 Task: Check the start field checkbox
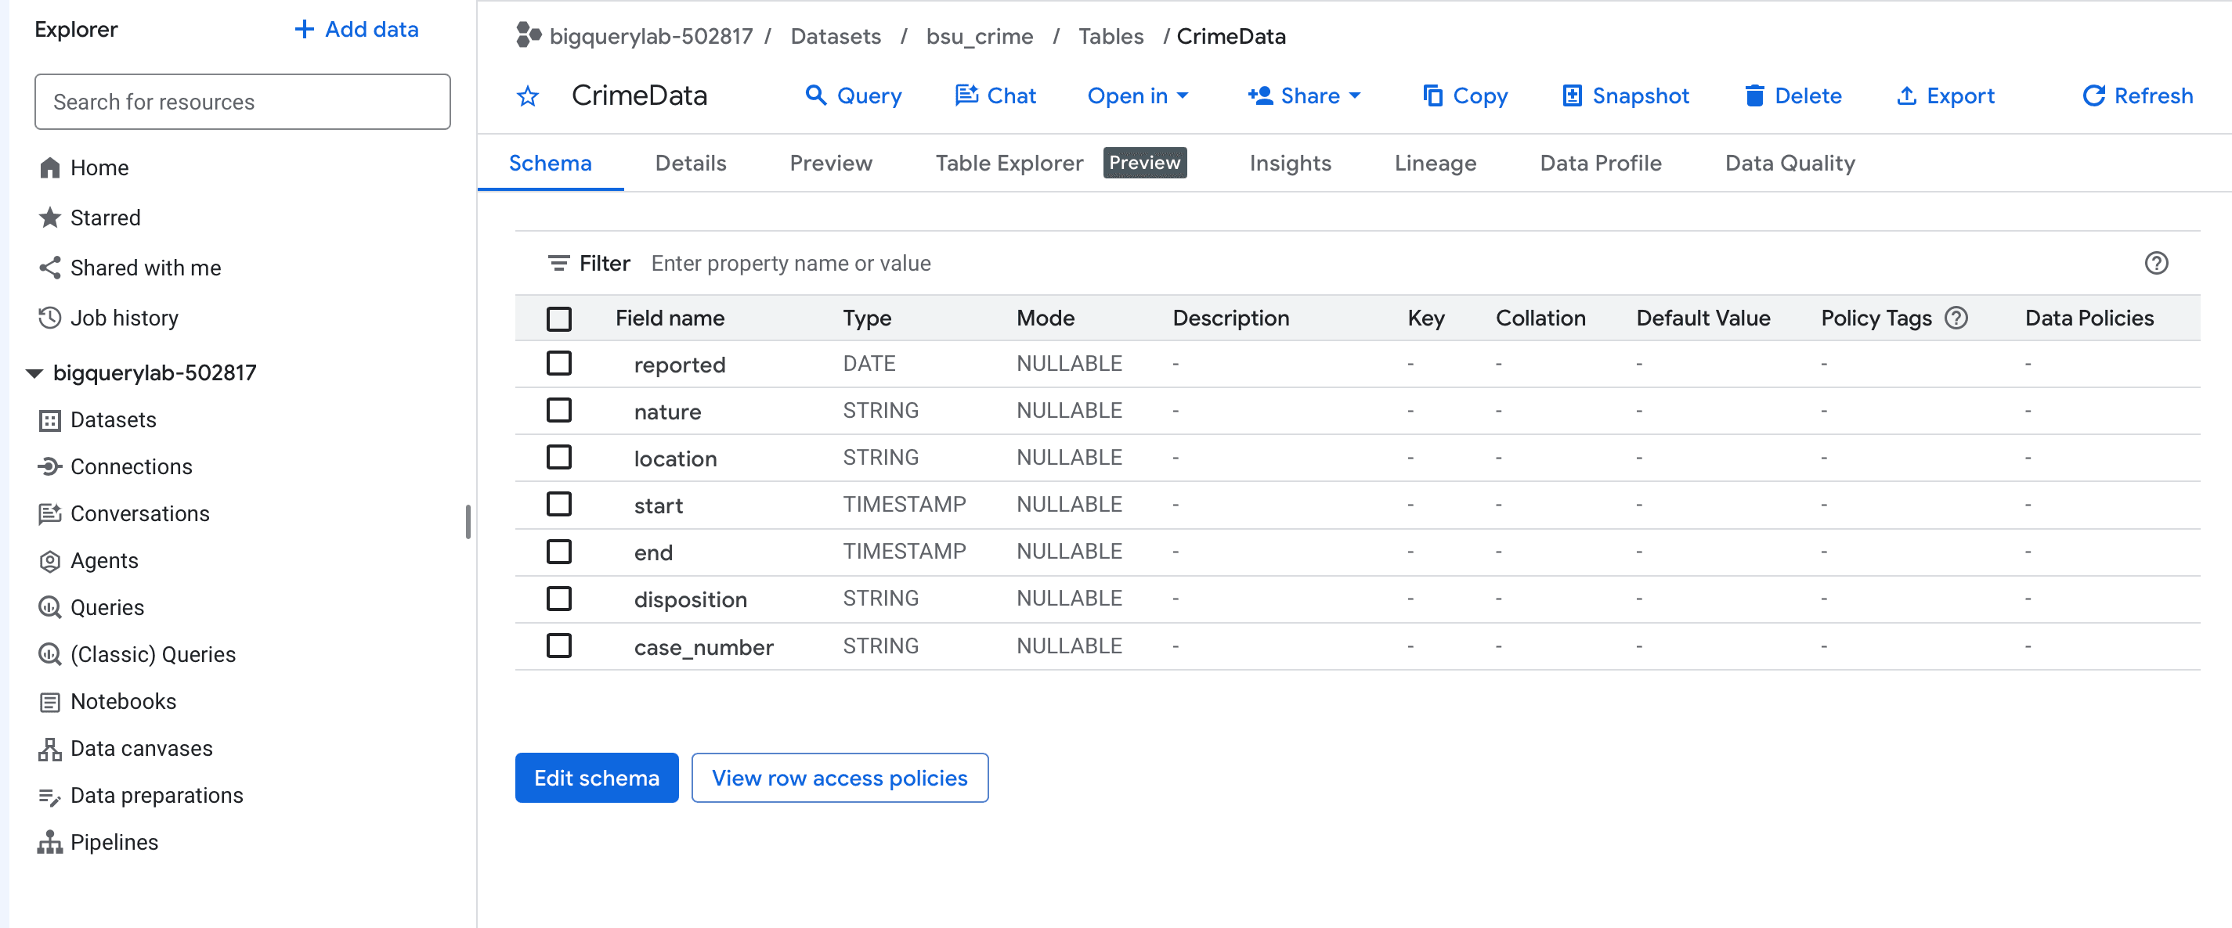pyautogui.click(x=560, y=504)
